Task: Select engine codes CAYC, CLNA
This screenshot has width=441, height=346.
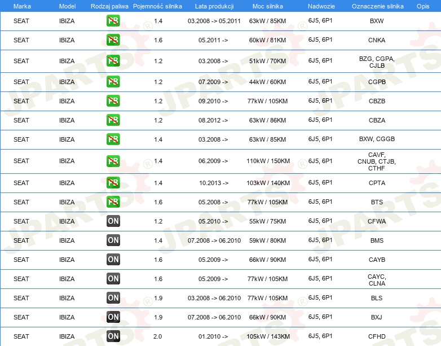Action: (377, 280)
